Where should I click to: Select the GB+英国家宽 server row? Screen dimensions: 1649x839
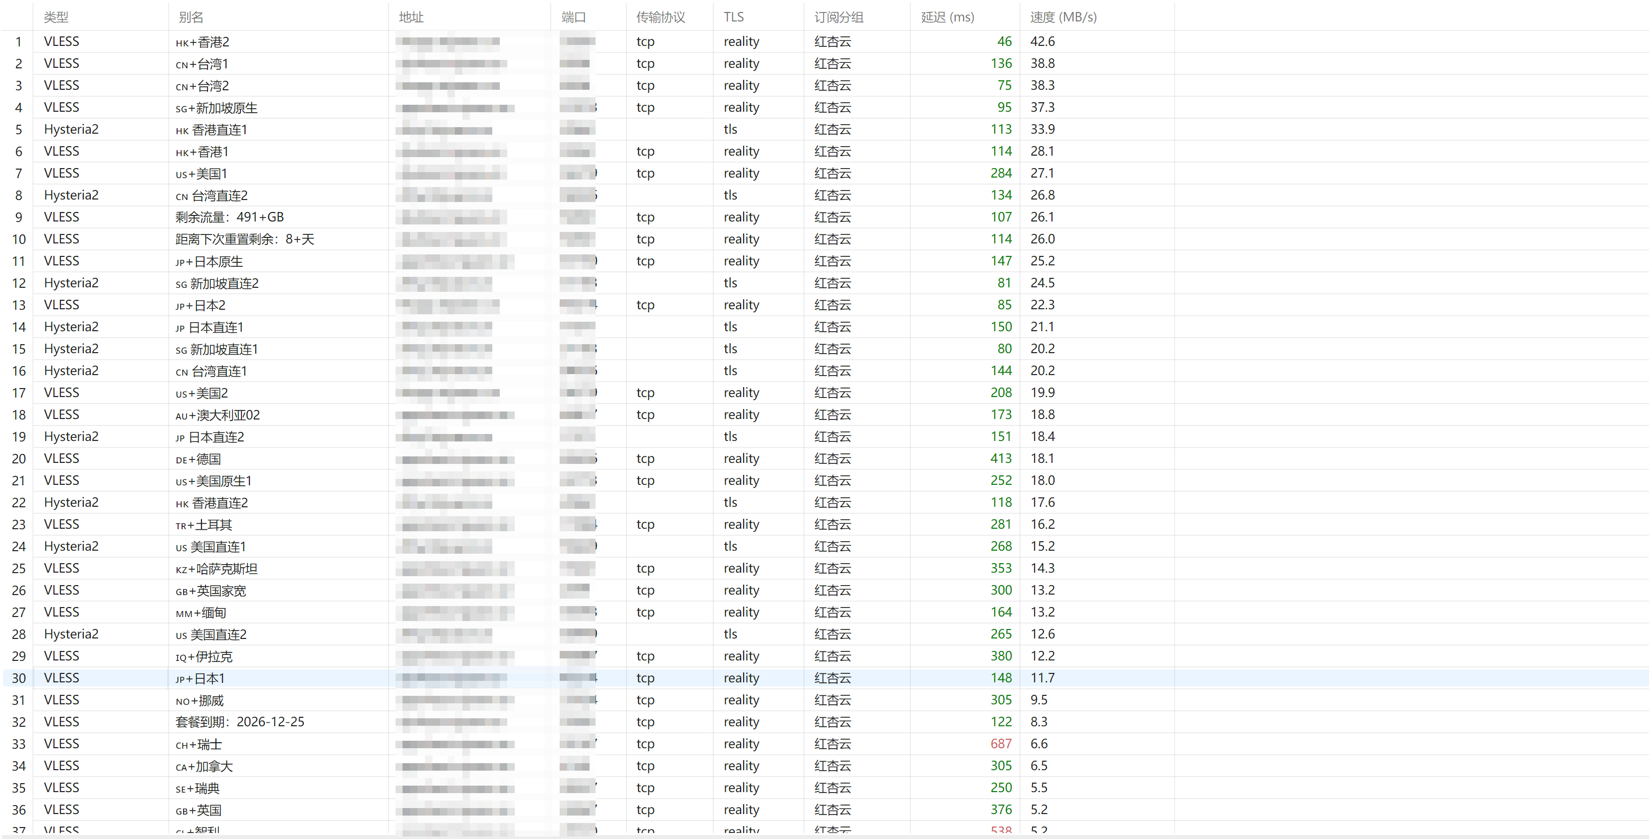[x=824, y=590]
